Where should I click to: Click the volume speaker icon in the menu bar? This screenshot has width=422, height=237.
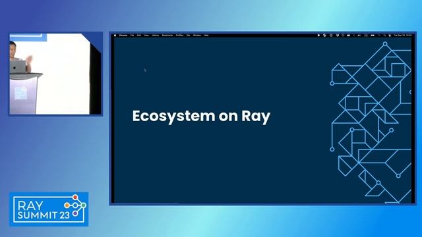click(x=359, y=35)
